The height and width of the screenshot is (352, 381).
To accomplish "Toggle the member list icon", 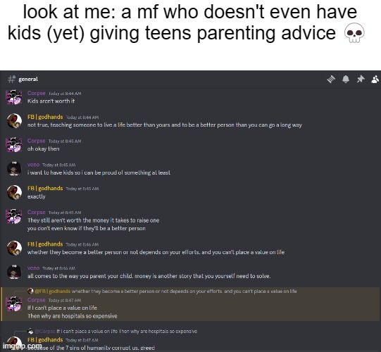I will pyautogui.click(x=375, y=79).
